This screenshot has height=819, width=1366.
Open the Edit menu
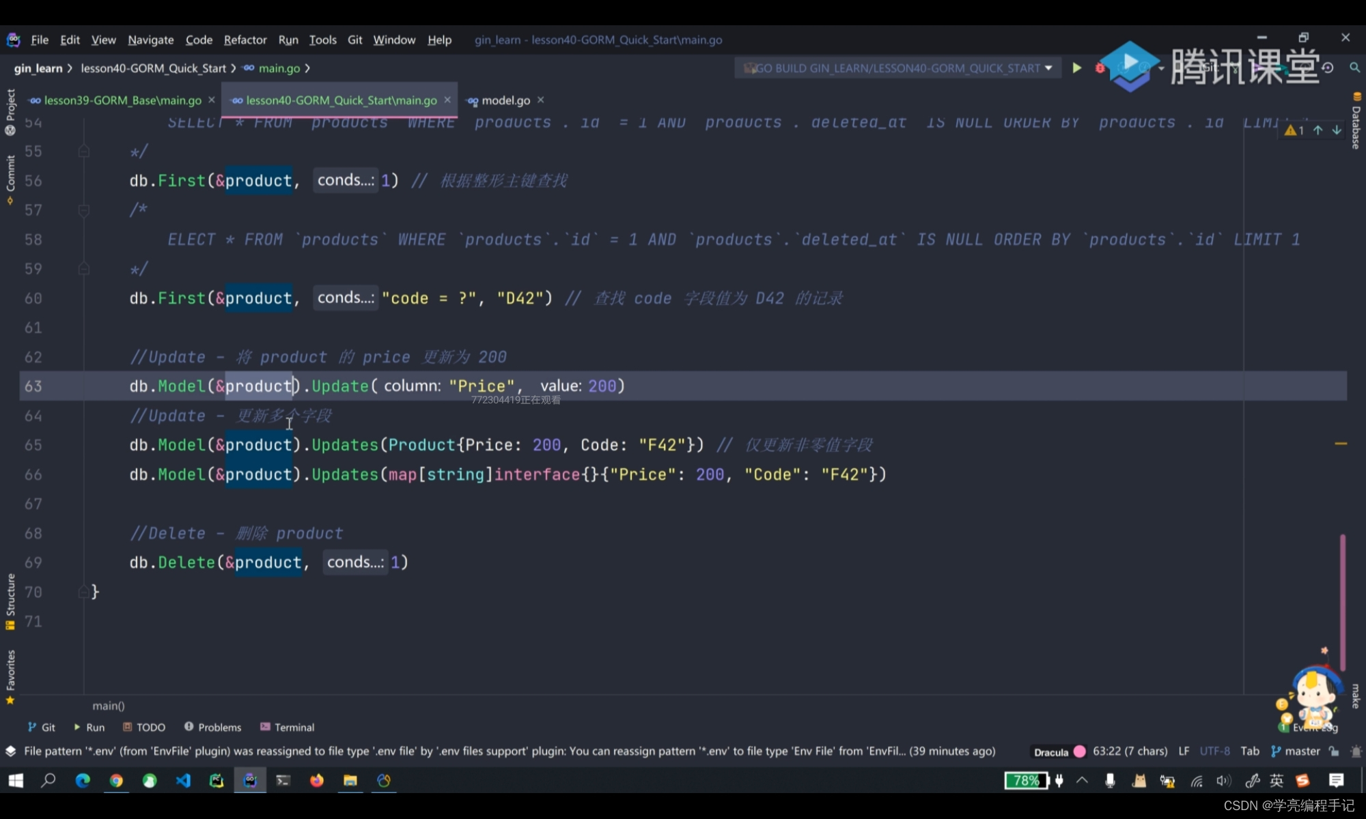click(x=70, y=40)
